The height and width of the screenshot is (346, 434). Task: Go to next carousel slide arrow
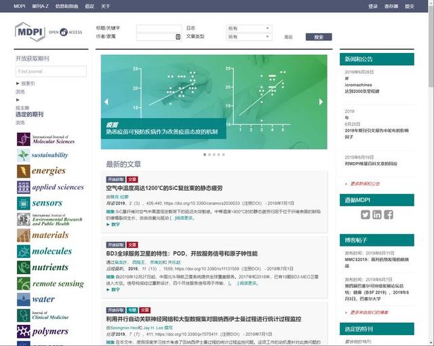(x=321, y=102)
